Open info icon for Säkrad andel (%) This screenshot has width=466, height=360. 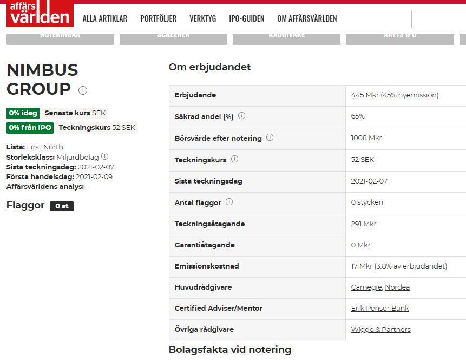[x=242, y=116]
